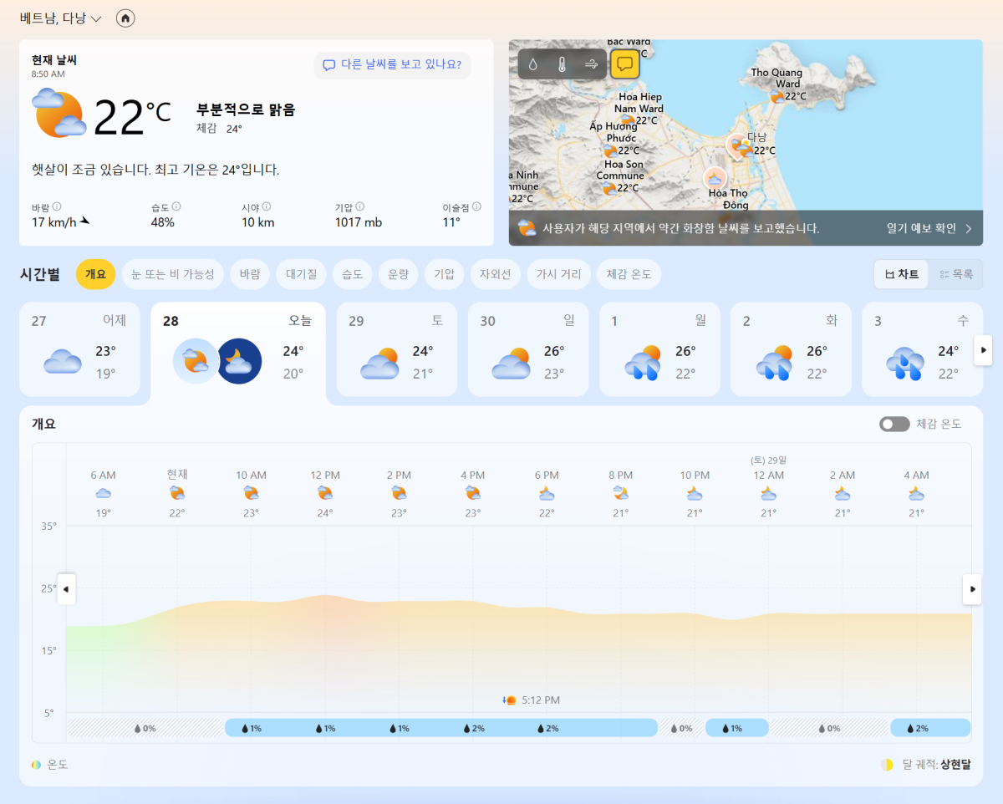
Task: Select the 자외선 tab
Action: 495,274
